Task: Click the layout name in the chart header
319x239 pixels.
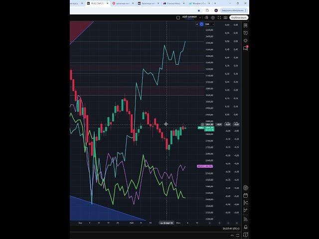Action: click(189, 17)
